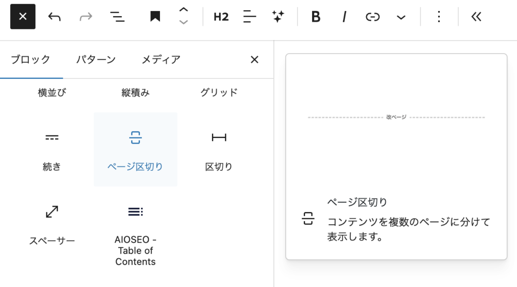Image resolution: width=517 pixels, height=287 pixels.
Task: Undo the last action
Action: (x=54, y=17)
